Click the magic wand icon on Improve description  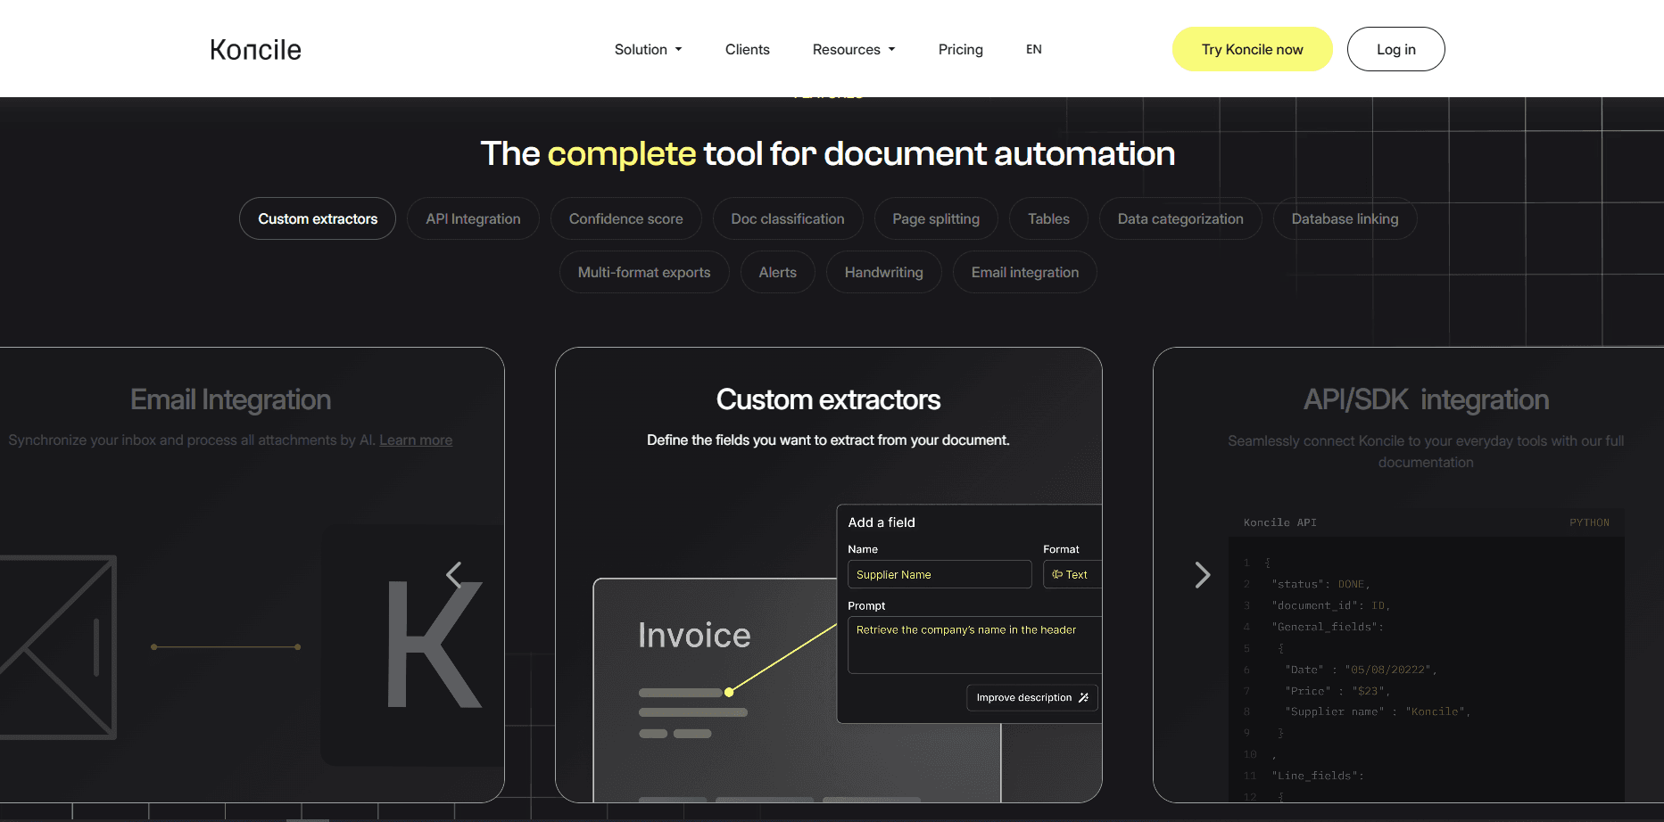pyautogui.click(x=1083, y=697)
